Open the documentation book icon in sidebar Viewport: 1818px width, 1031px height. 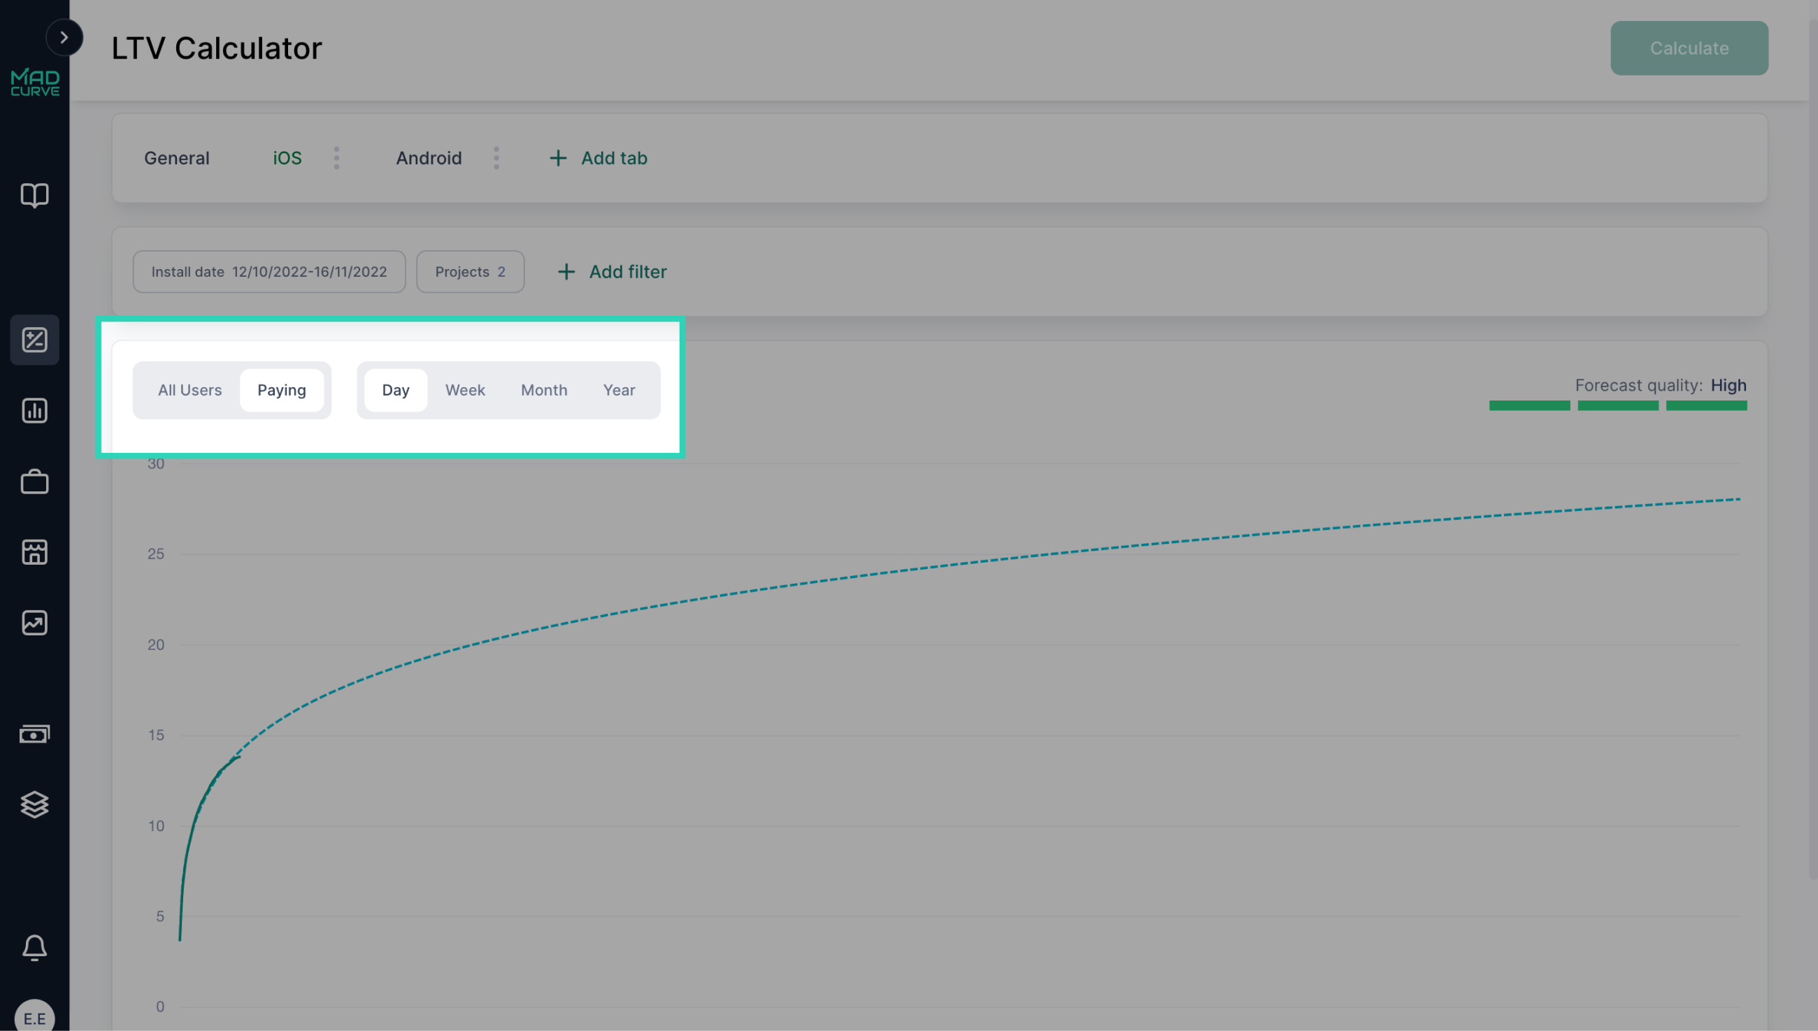click(34, 196)
